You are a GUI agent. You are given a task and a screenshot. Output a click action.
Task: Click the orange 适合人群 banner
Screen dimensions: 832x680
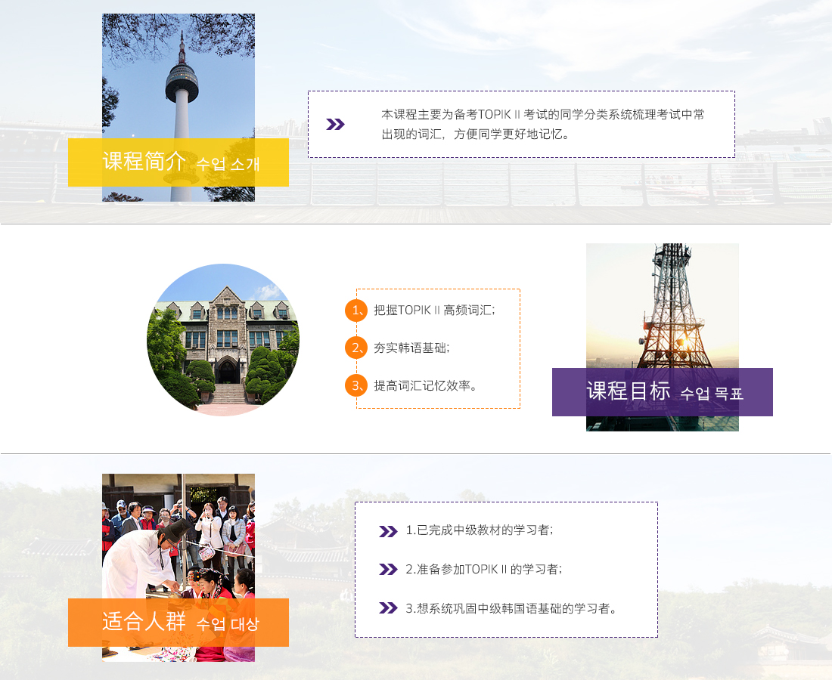[x=179, y=623]
